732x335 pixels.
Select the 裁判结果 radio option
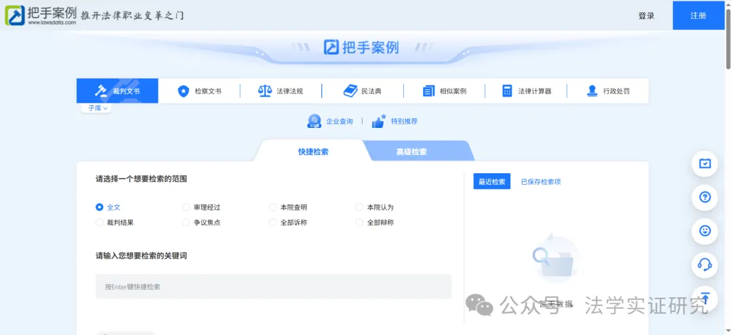(99, 223)
